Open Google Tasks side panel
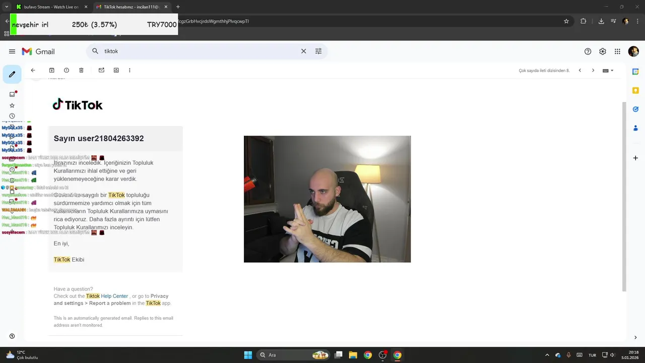This screenshot has height=363, width=645. pyautogui.click(x=635, y=109)
